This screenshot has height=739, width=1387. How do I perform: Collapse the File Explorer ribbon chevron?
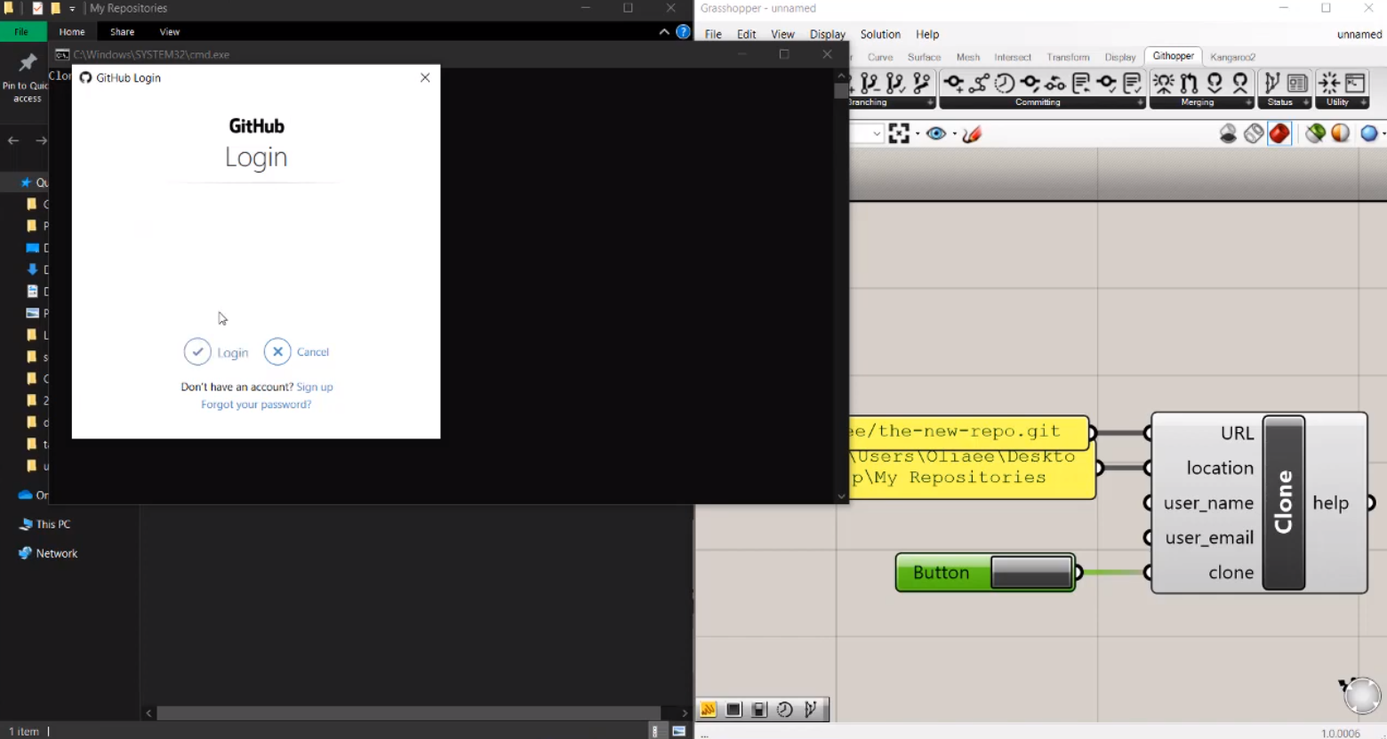(x=664, y=32)
